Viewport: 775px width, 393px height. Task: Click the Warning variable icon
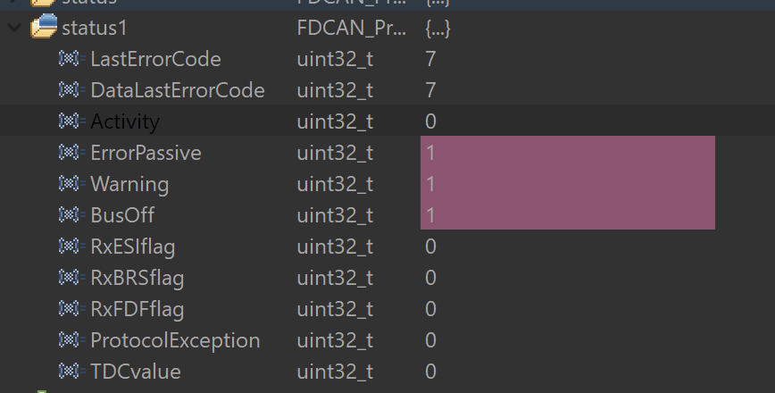pyautogui.click(x=71, y=184)
